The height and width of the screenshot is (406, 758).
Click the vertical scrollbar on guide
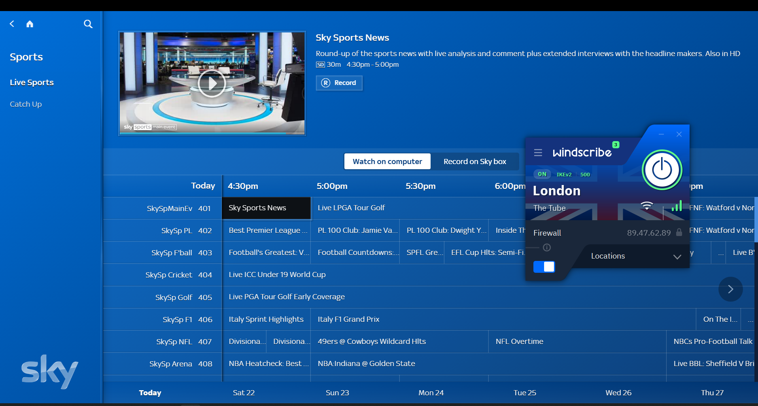coord(756,219)
